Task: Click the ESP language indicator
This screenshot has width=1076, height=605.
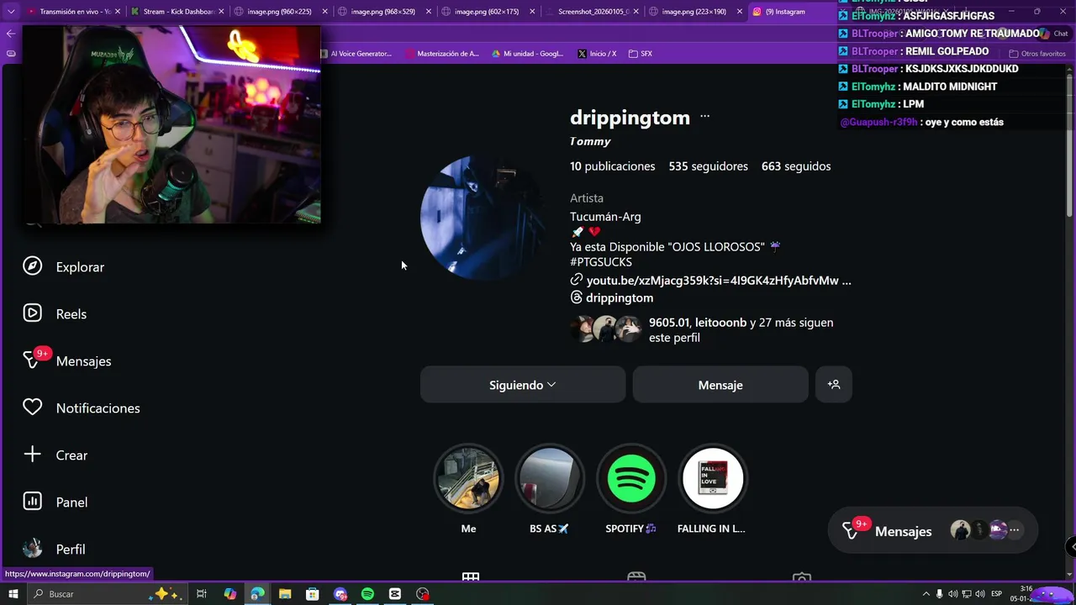Action: click(x=997, y=594)
